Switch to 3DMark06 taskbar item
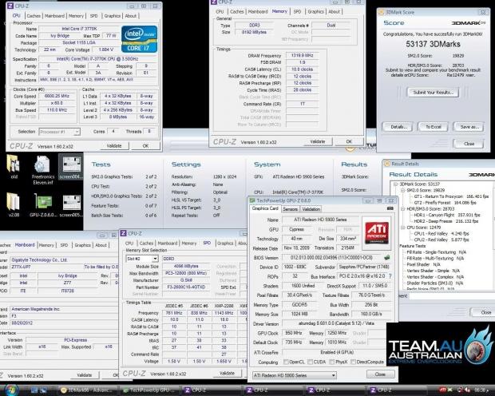The width and height of the screenshot is (495, 396). (x=86, y=390)
